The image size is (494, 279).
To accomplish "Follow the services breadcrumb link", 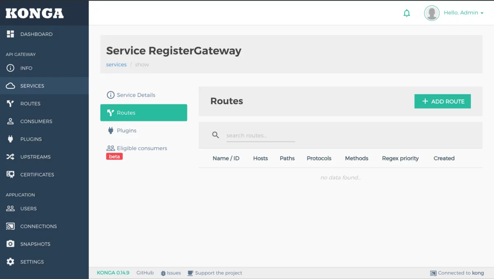I will (x=116, y=65).
